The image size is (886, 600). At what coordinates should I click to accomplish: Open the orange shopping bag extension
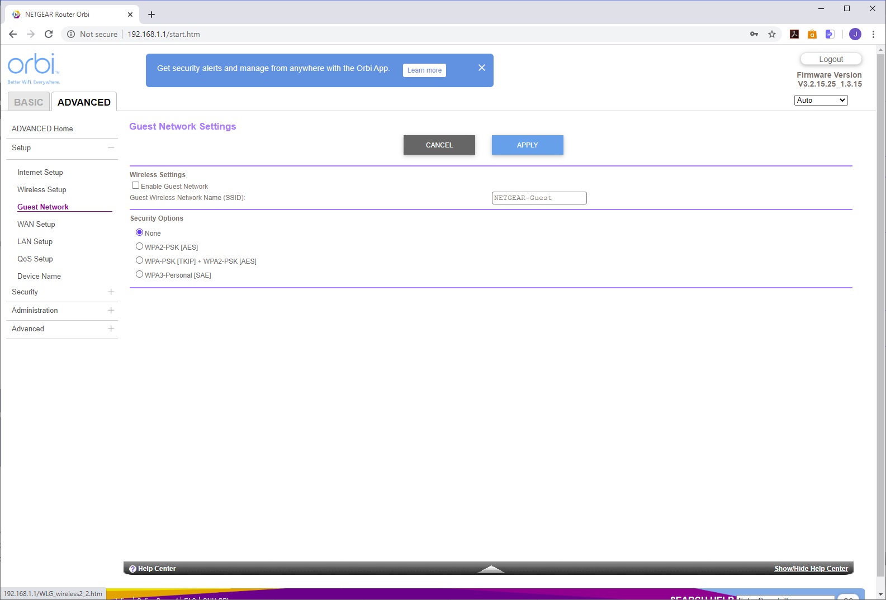[x=812, y=34]
